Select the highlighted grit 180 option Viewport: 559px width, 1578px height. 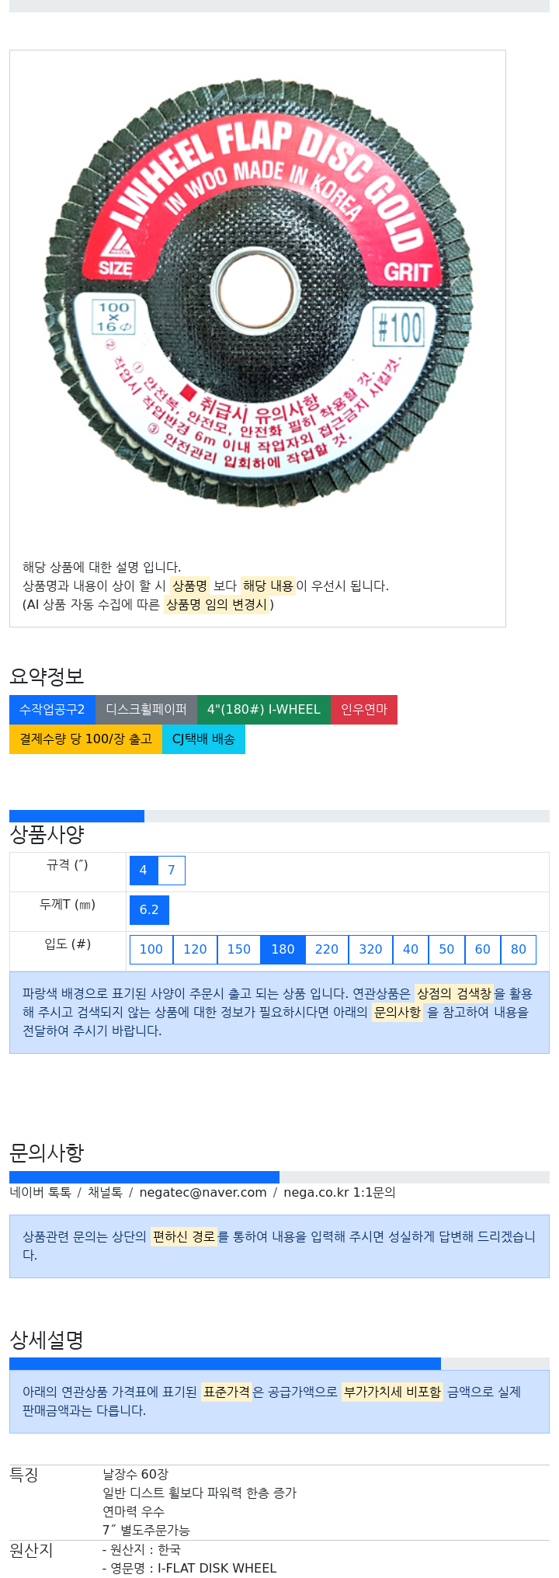tap(283, 950)
